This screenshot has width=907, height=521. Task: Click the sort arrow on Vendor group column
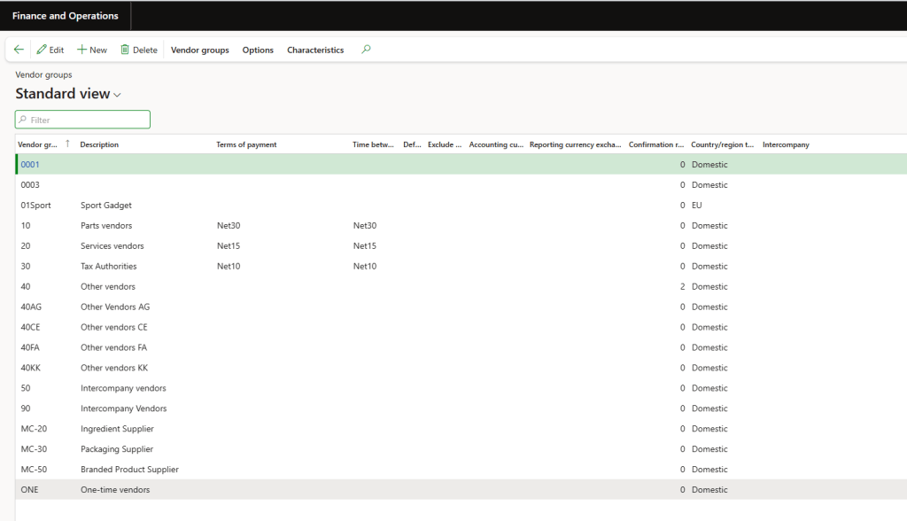tap(67, 144)
